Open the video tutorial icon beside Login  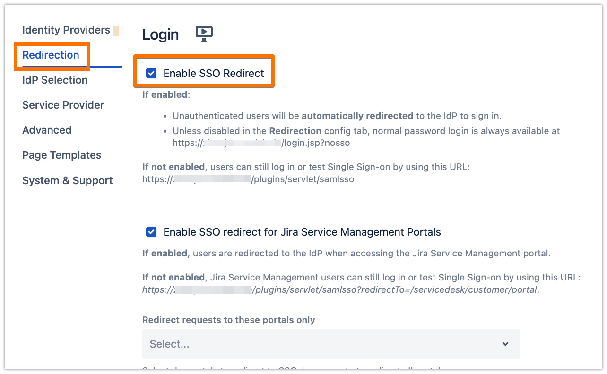coord(204,34)
